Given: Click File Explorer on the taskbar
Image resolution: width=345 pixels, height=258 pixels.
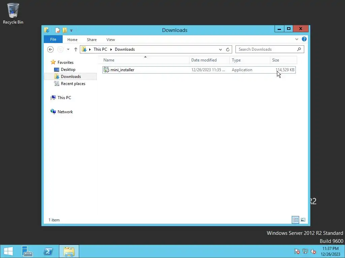Looking at the screenshot, I should point(69,251).
